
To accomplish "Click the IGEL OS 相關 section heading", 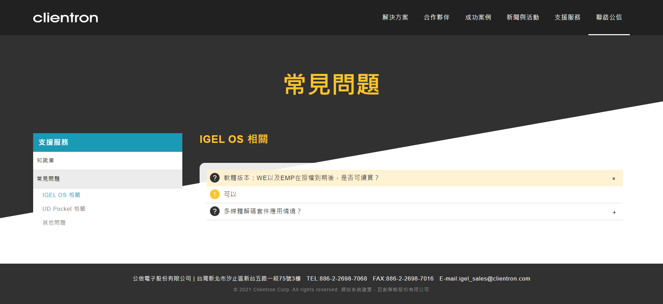I will (234, 139).
